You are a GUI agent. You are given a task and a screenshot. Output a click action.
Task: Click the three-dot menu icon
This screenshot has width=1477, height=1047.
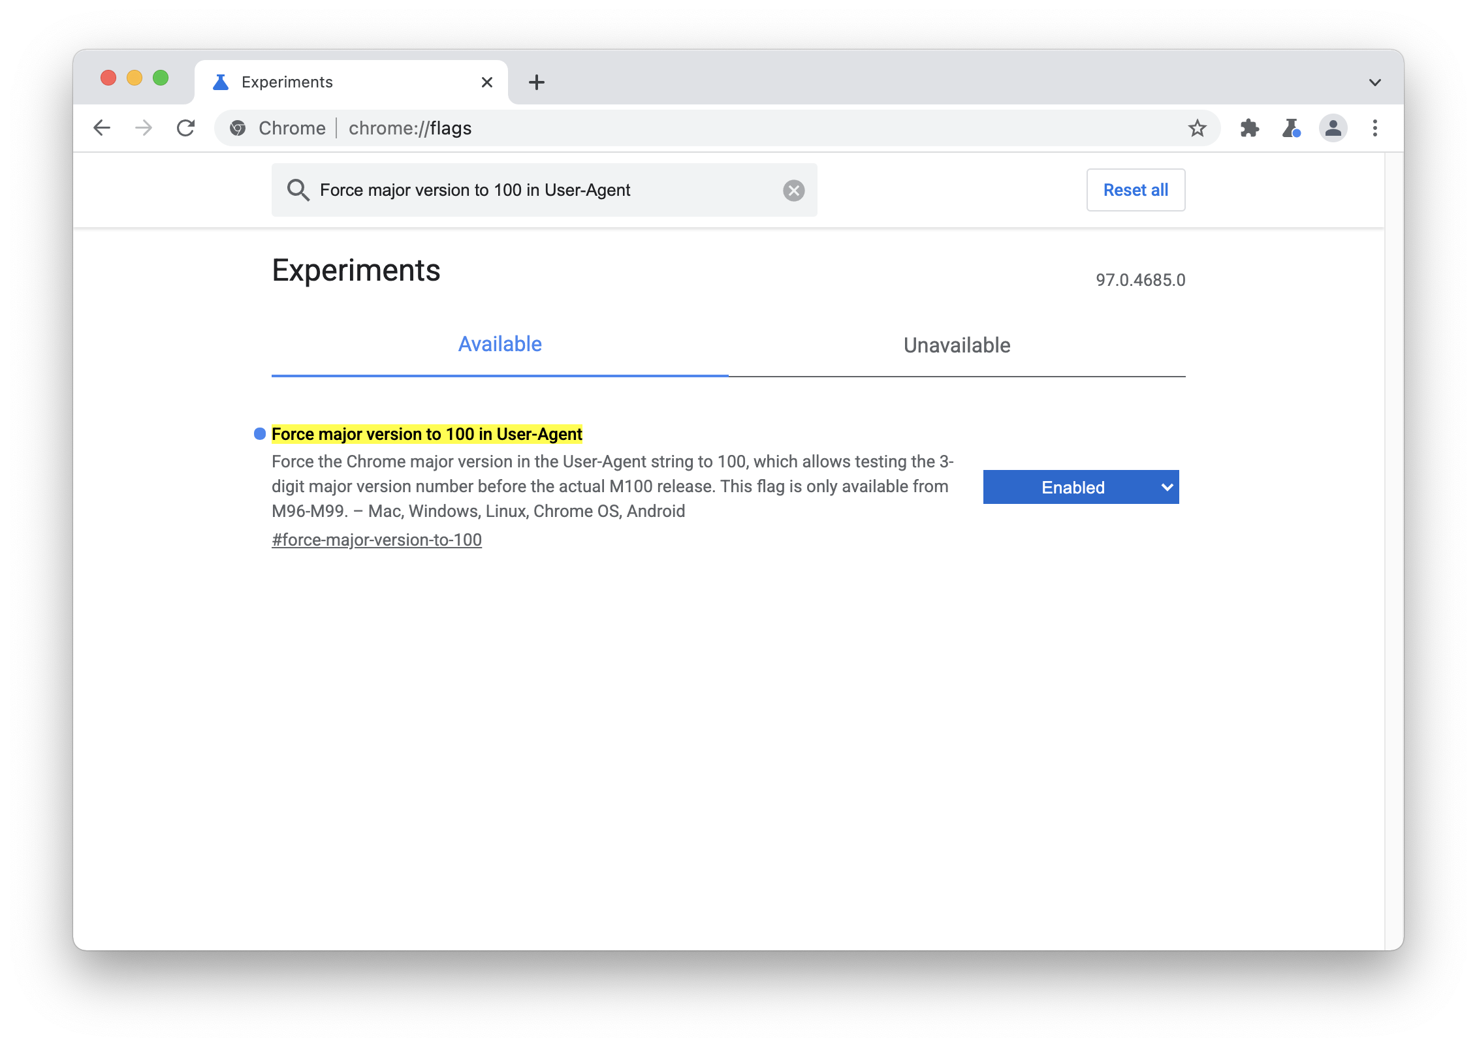click(x=1375, y=128)
